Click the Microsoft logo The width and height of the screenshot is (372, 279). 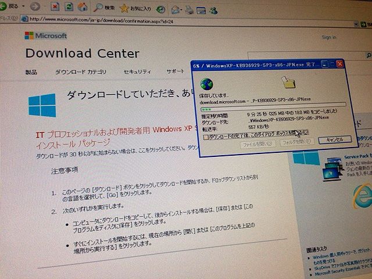[46, 36]
